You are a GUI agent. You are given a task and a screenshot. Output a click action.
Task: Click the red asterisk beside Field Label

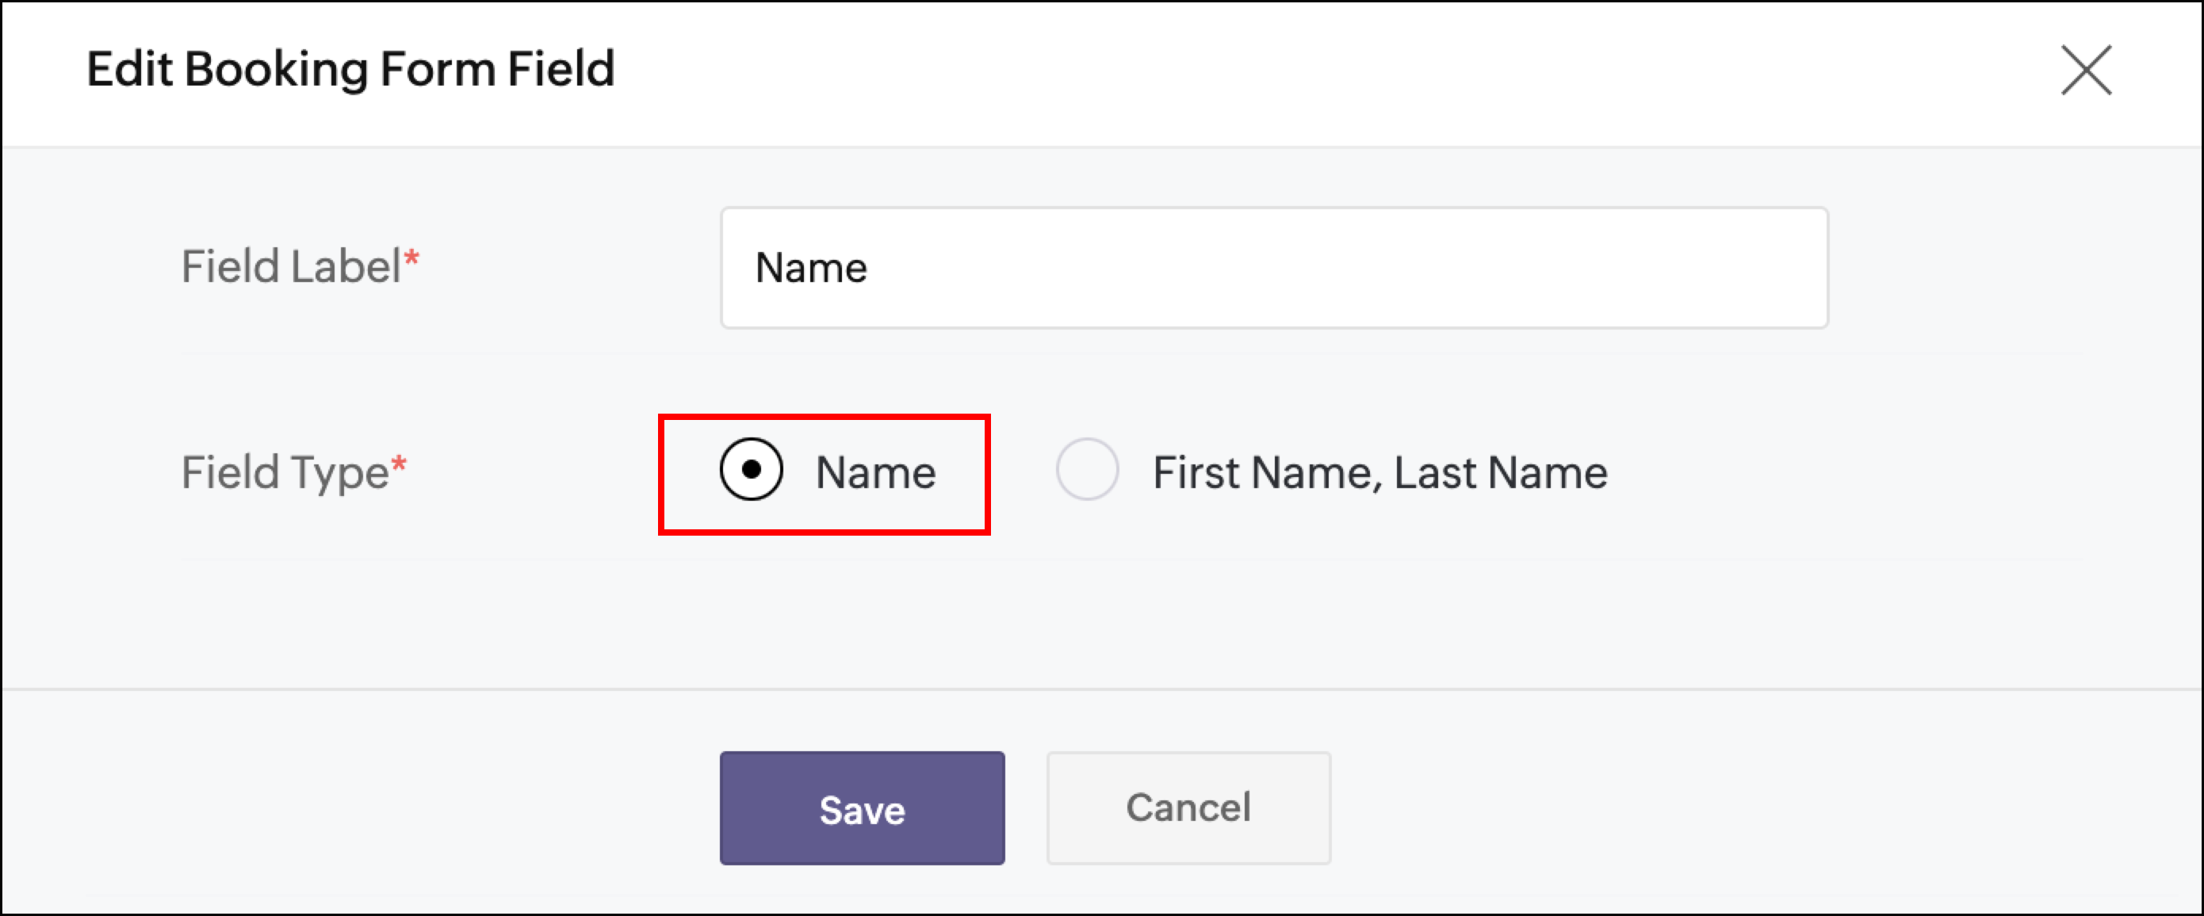tap(411, 258)
